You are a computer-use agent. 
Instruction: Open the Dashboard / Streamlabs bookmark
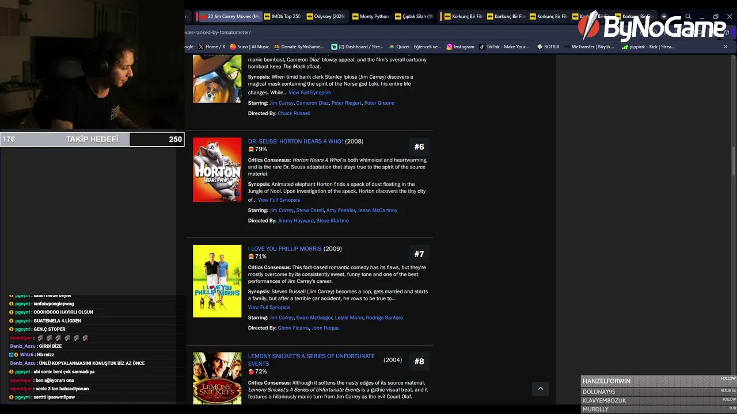click(357, 47)
